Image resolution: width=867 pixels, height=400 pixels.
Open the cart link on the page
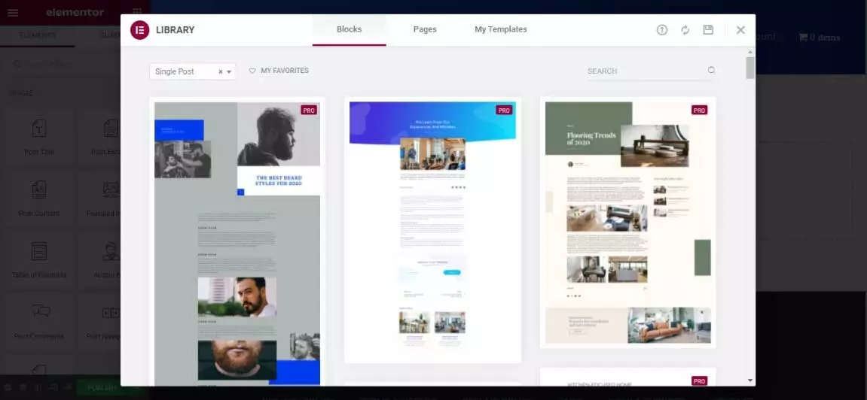click(x=819, y=38)
